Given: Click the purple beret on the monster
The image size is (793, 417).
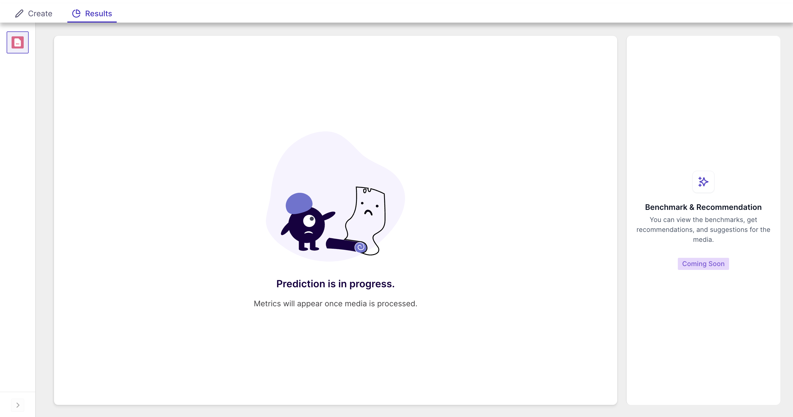Looking at the screenshot, I should point(299,203).
